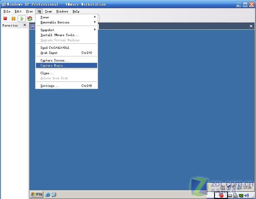Close the Favorites sidebar panel
The width and height of the screenshot is (256, 199).
(x=25, y=25)
